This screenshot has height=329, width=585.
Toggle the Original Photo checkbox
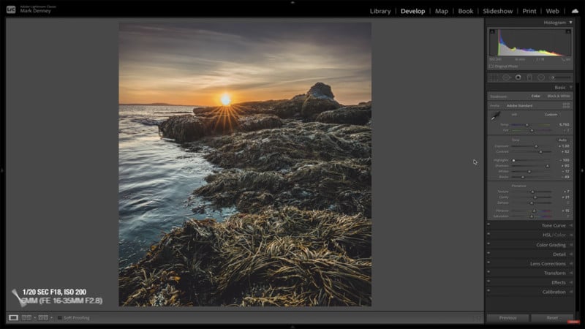[491, 66]
